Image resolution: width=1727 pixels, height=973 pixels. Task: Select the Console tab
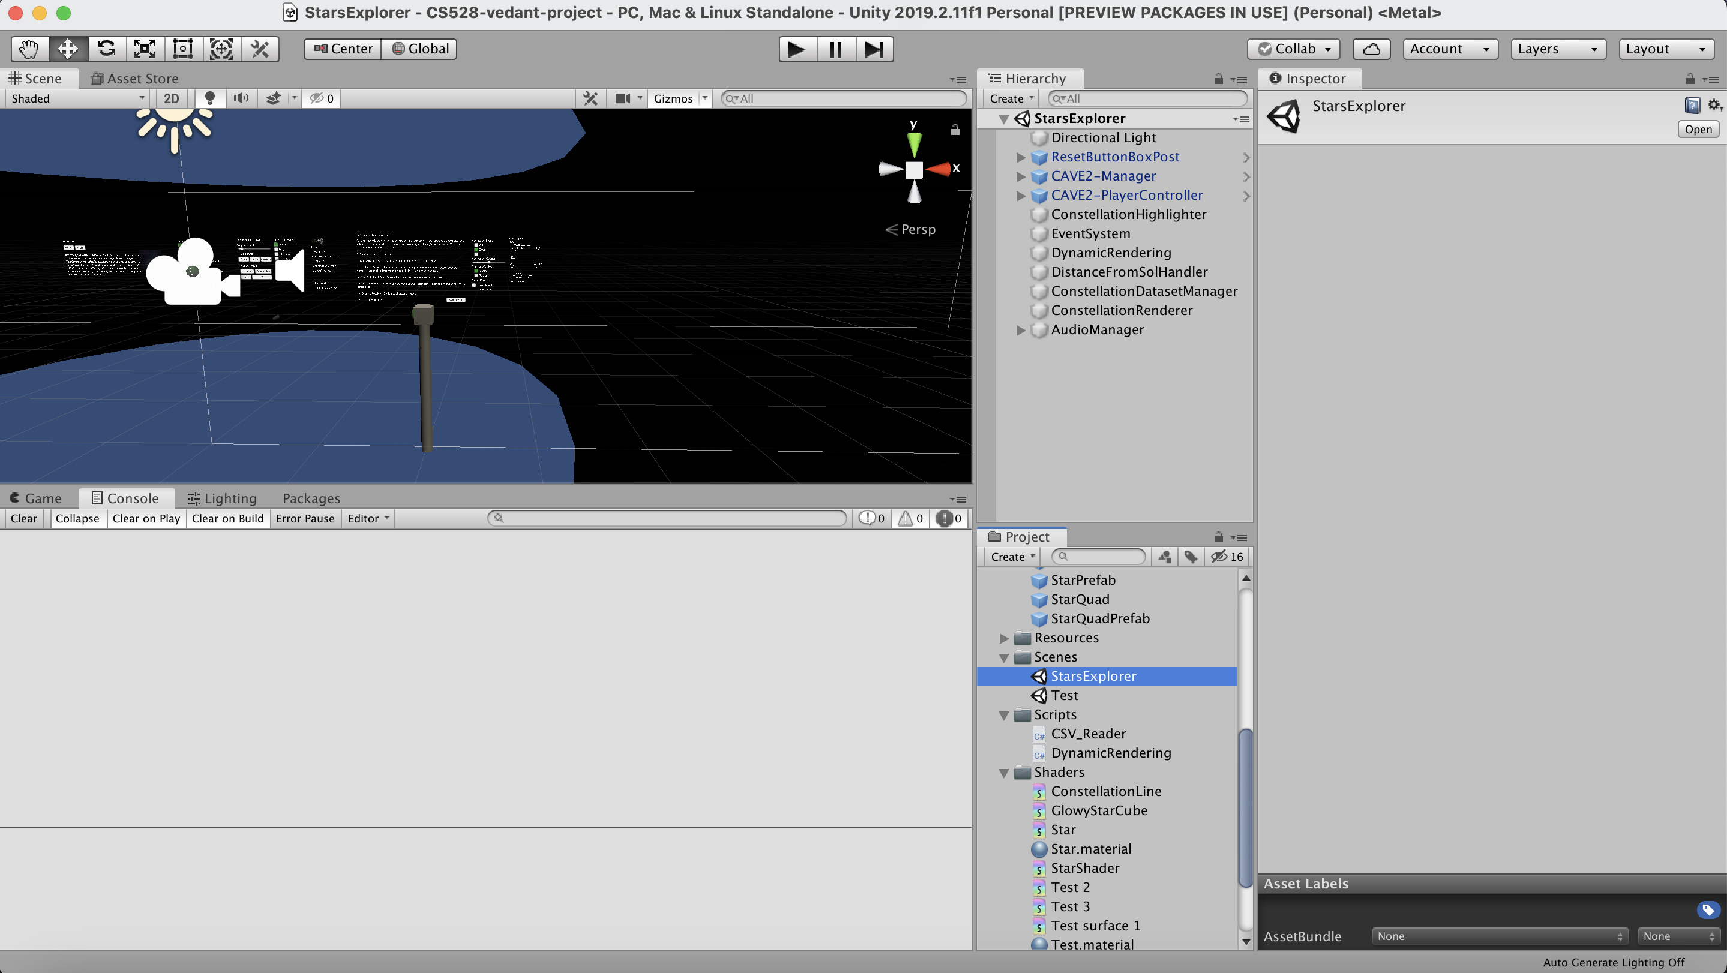point(125,498)
